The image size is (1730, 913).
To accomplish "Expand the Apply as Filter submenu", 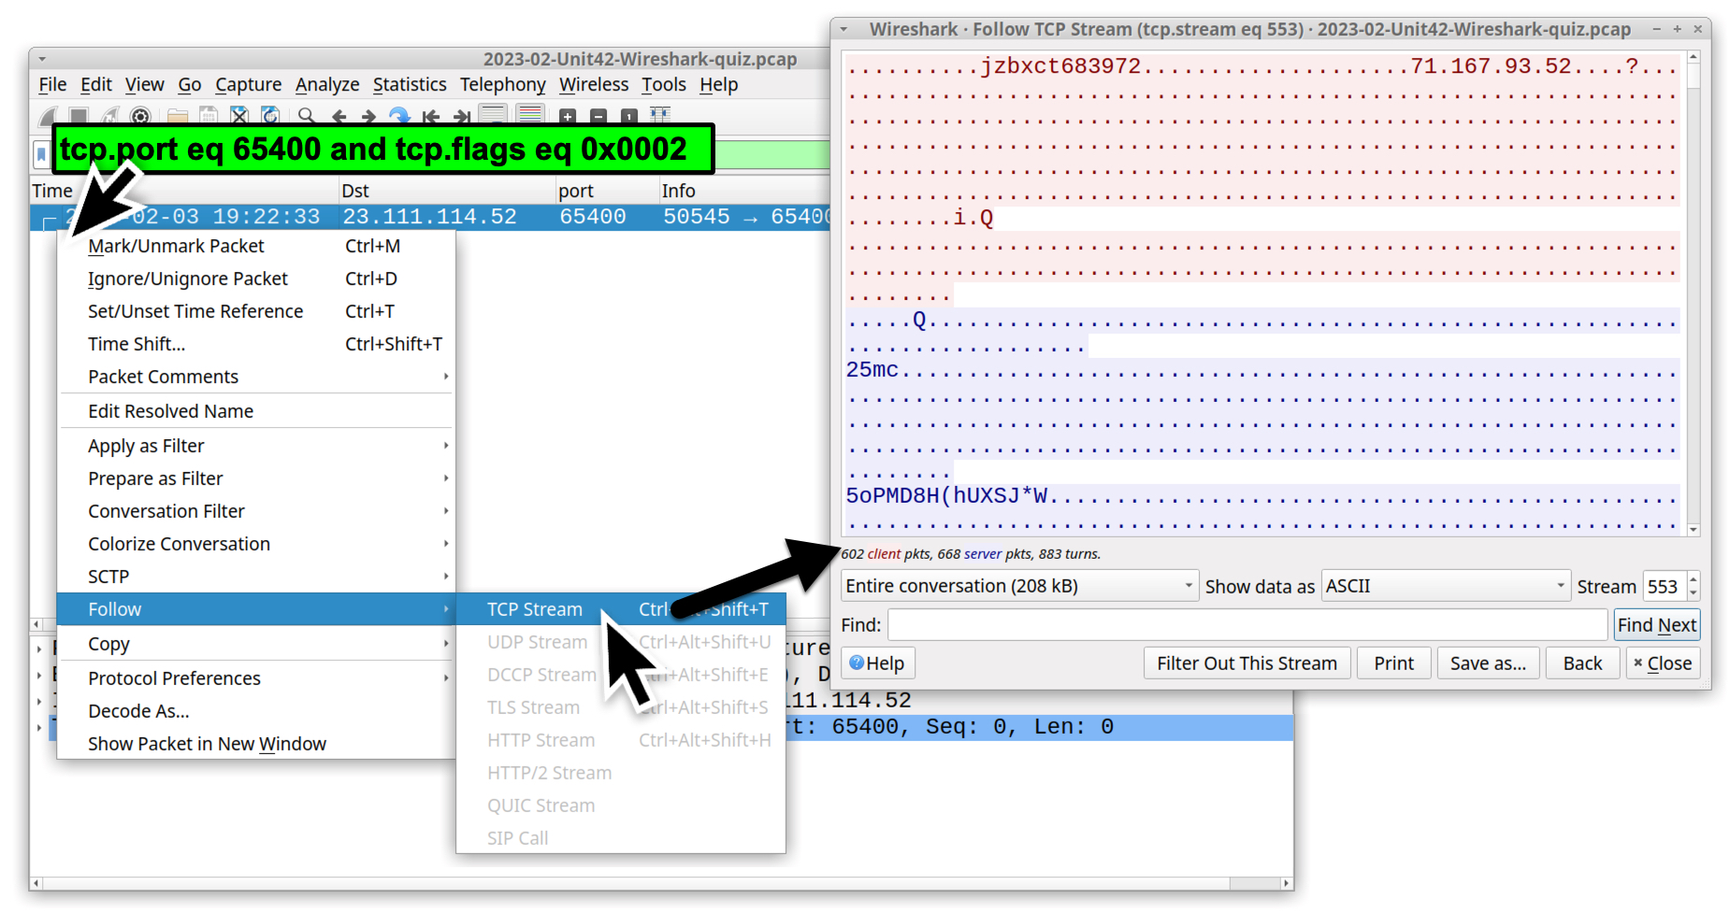I will [256, 446].
